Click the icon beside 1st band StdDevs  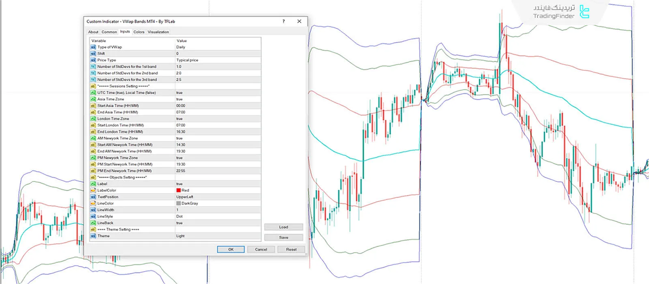point(93,67)
